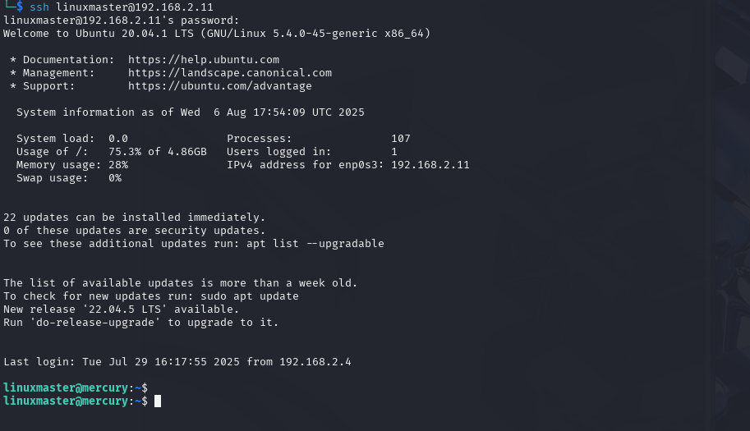Viewport: 750px width, 431px height.
Task: Click the terminal cursor block at prompt
Action: click(x=158, y=401)
